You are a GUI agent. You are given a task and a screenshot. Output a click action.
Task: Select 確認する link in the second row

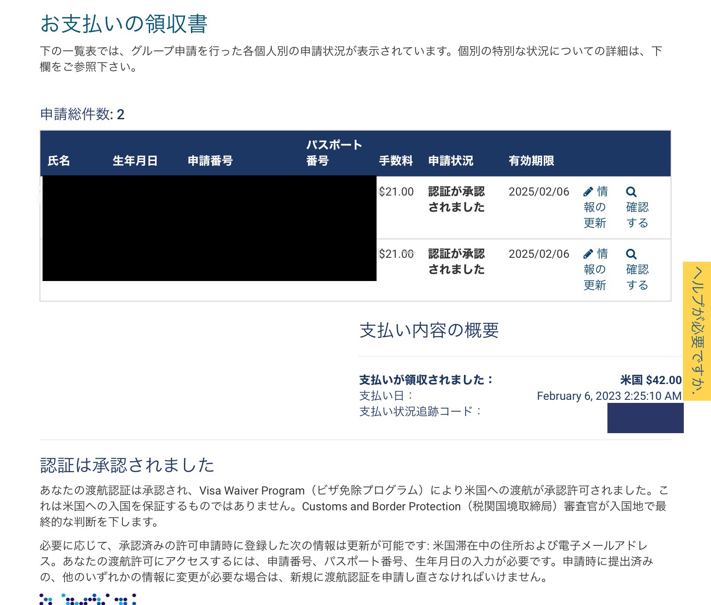click(637, 270)
